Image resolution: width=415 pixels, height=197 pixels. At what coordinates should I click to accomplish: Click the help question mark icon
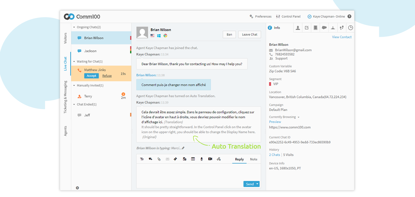click(349, 16)
